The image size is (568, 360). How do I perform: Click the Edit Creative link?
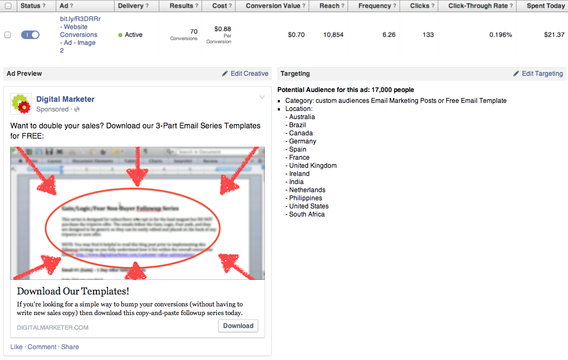click(249, 74)
